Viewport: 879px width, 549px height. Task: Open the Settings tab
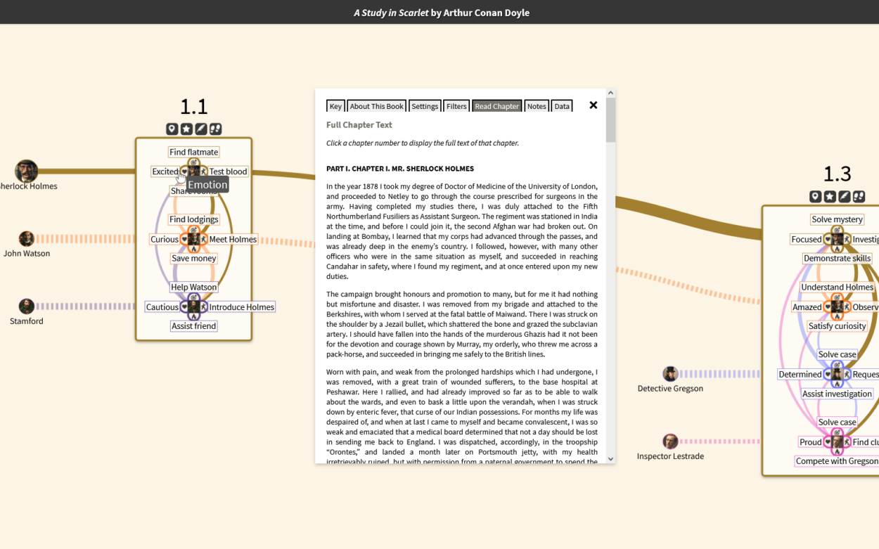[x=425, y=106]
